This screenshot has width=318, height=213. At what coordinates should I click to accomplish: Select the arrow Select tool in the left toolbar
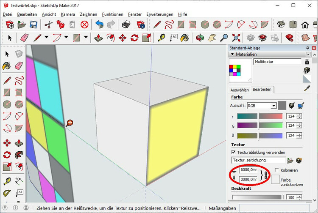[x=7, y=54]
